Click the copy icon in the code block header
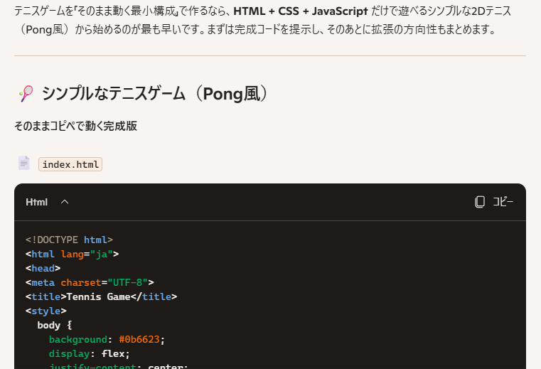The height and width of the screenshot is (369, 541). point(480,202)
